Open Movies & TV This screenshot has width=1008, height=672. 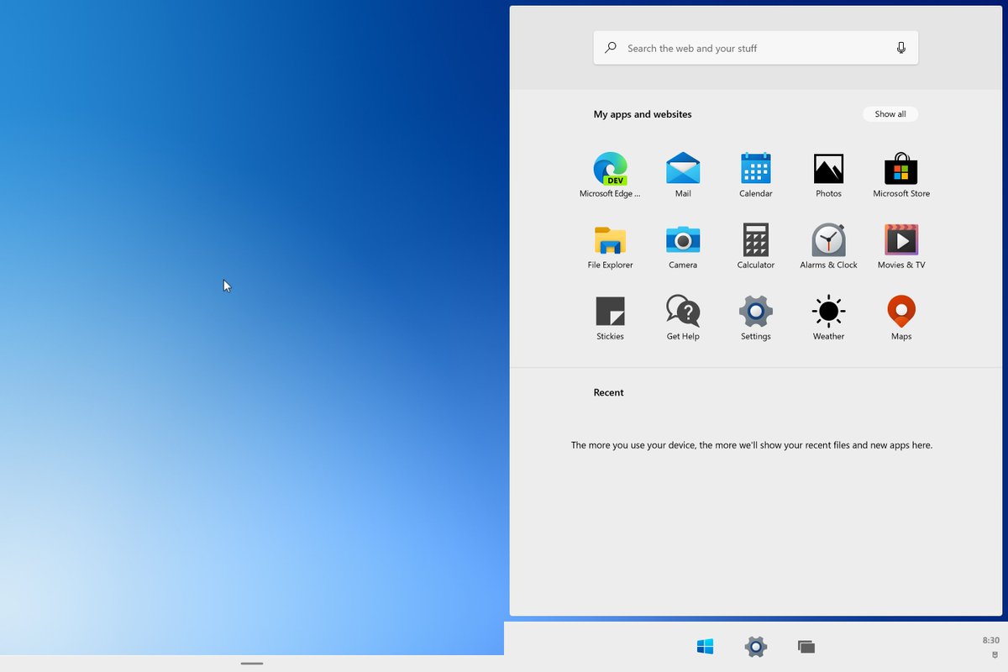coord(900,240)
